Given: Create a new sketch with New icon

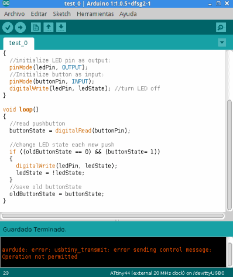Looking at the screenshot, I should [x=36, y=28].
